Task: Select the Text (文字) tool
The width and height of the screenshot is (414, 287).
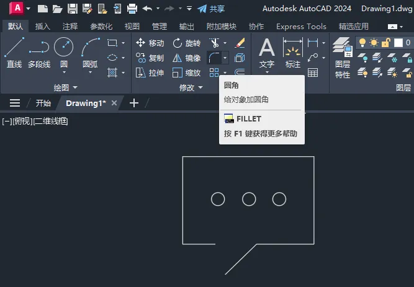Action: pyautogui.click(x=267, y=53)
